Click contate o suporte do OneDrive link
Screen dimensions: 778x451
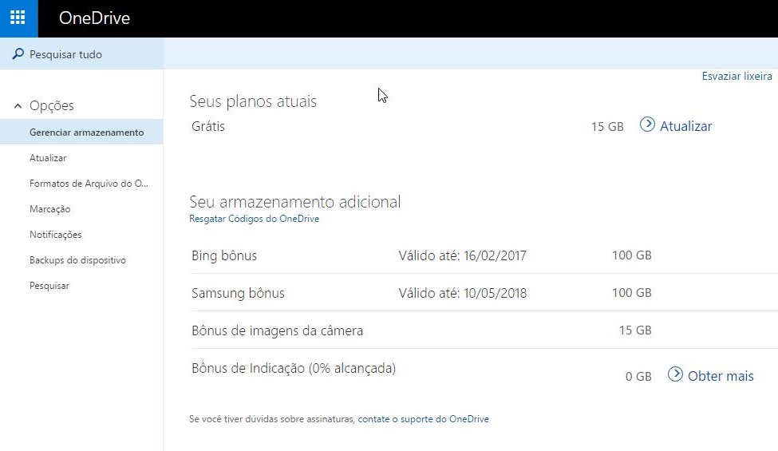(x=423, y=419)
